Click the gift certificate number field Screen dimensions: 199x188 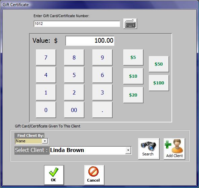pyautogui.click(x=77, y=24)
